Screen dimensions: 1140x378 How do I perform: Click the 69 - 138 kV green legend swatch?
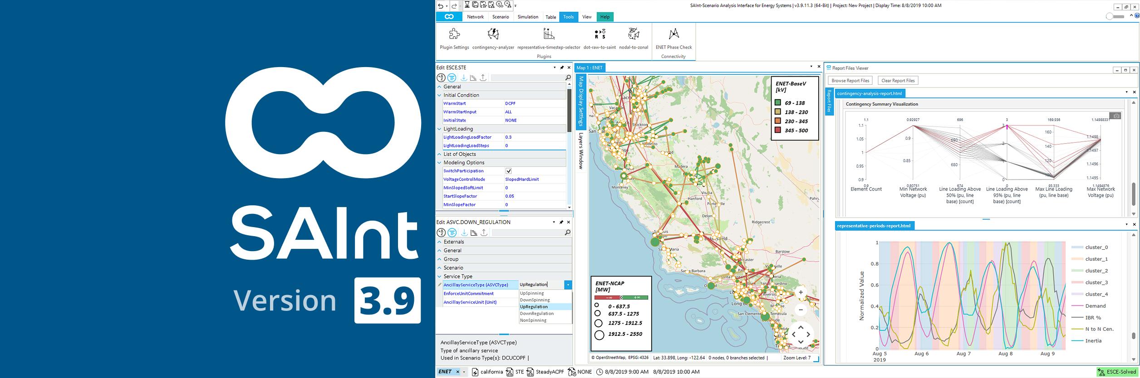777,103
